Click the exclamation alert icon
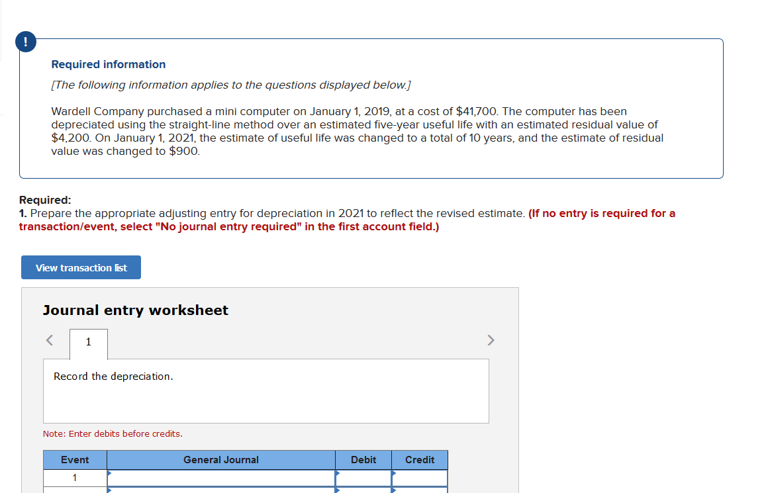768x493 pixels. (26, 42)
